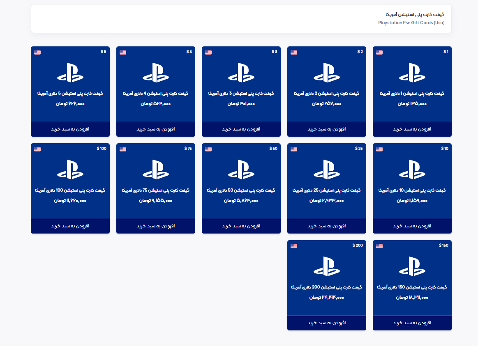Click the $100 price badge on the card

(x=102, y=148)
